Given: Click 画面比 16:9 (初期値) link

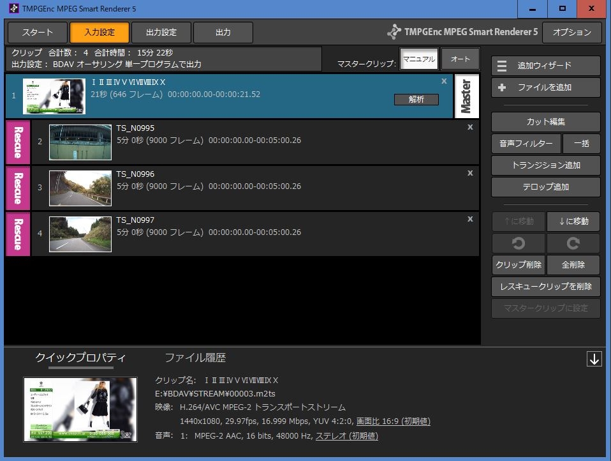Looking at the screenshot, I should [x=393, y=421].
